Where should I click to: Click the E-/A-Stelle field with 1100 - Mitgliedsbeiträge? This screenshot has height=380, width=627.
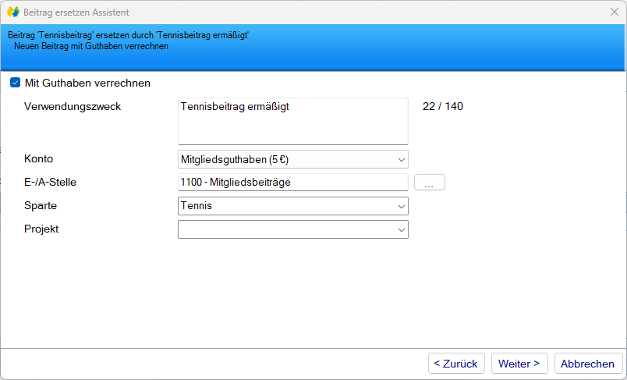click(292, 183)
